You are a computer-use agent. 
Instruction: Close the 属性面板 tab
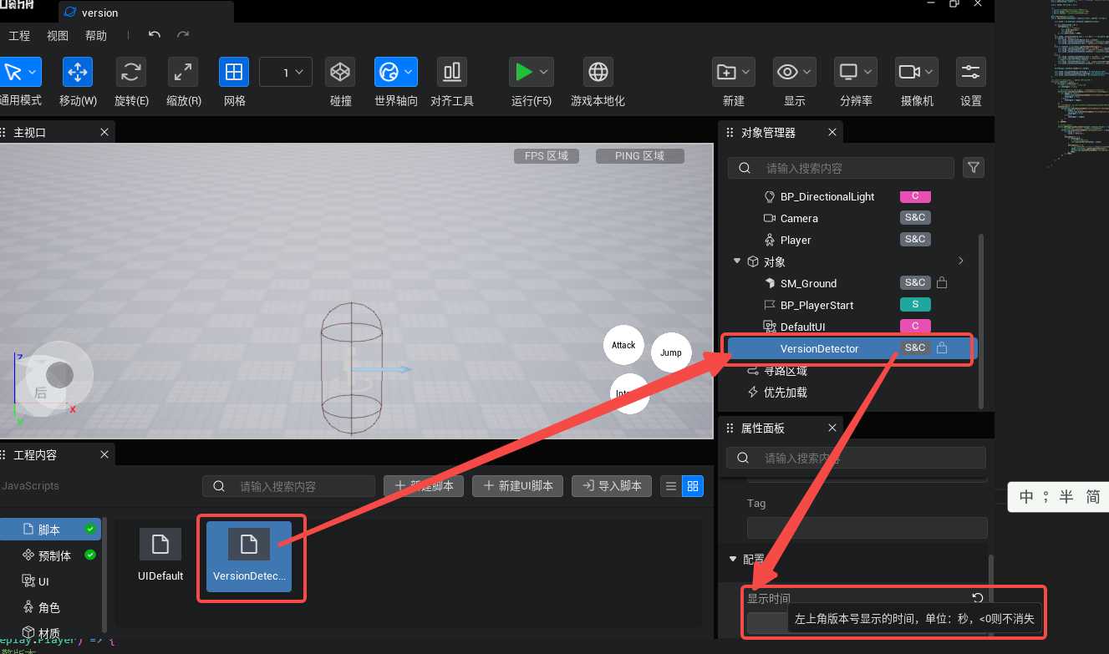[832, 428]
